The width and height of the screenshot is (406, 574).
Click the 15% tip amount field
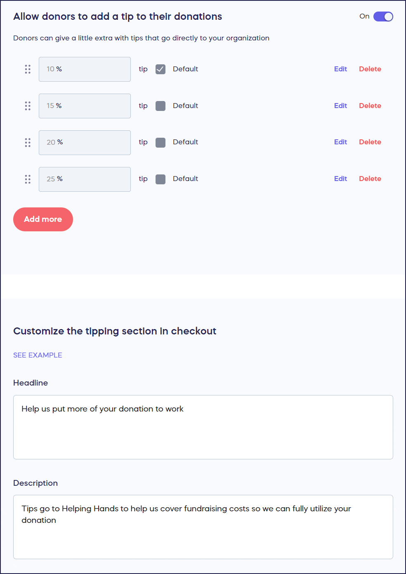(x=85, y=106)
